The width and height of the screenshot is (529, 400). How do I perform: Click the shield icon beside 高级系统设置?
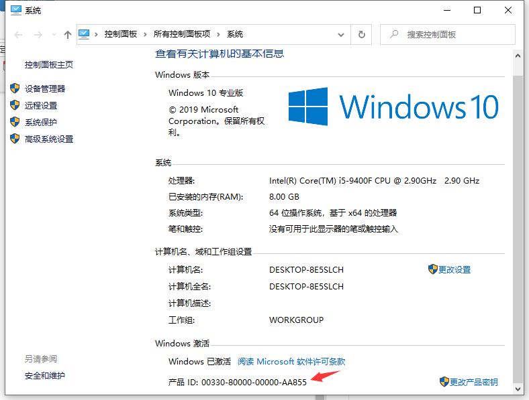15,139
